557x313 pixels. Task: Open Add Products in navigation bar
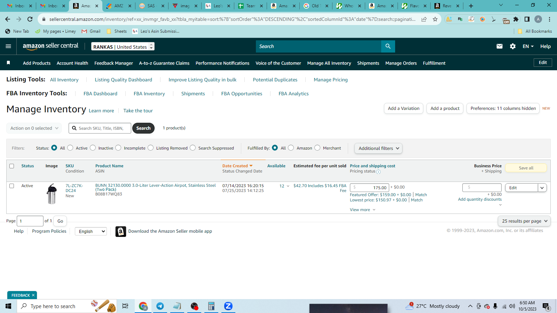37,63
